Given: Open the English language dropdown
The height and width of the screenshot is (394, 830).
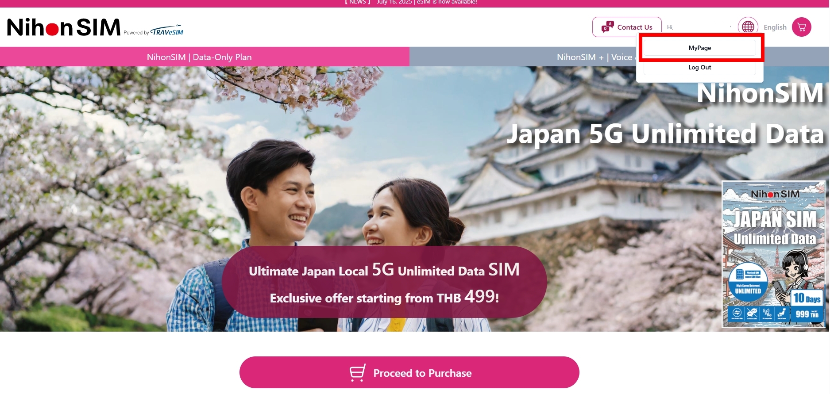Looking at the screenshot, I should point(775,27).
